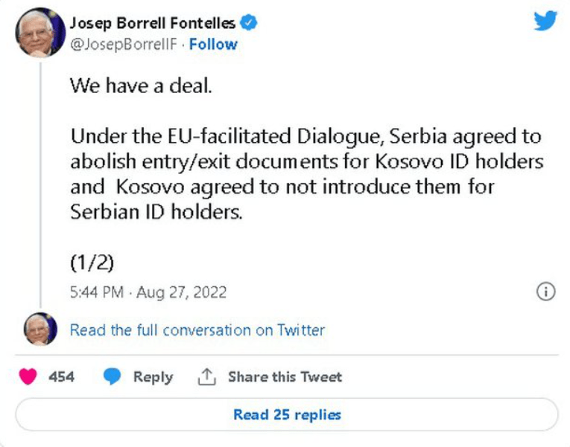Click the "We have a deal." text
Screen dimensions: 570x447
coord(142,85)
